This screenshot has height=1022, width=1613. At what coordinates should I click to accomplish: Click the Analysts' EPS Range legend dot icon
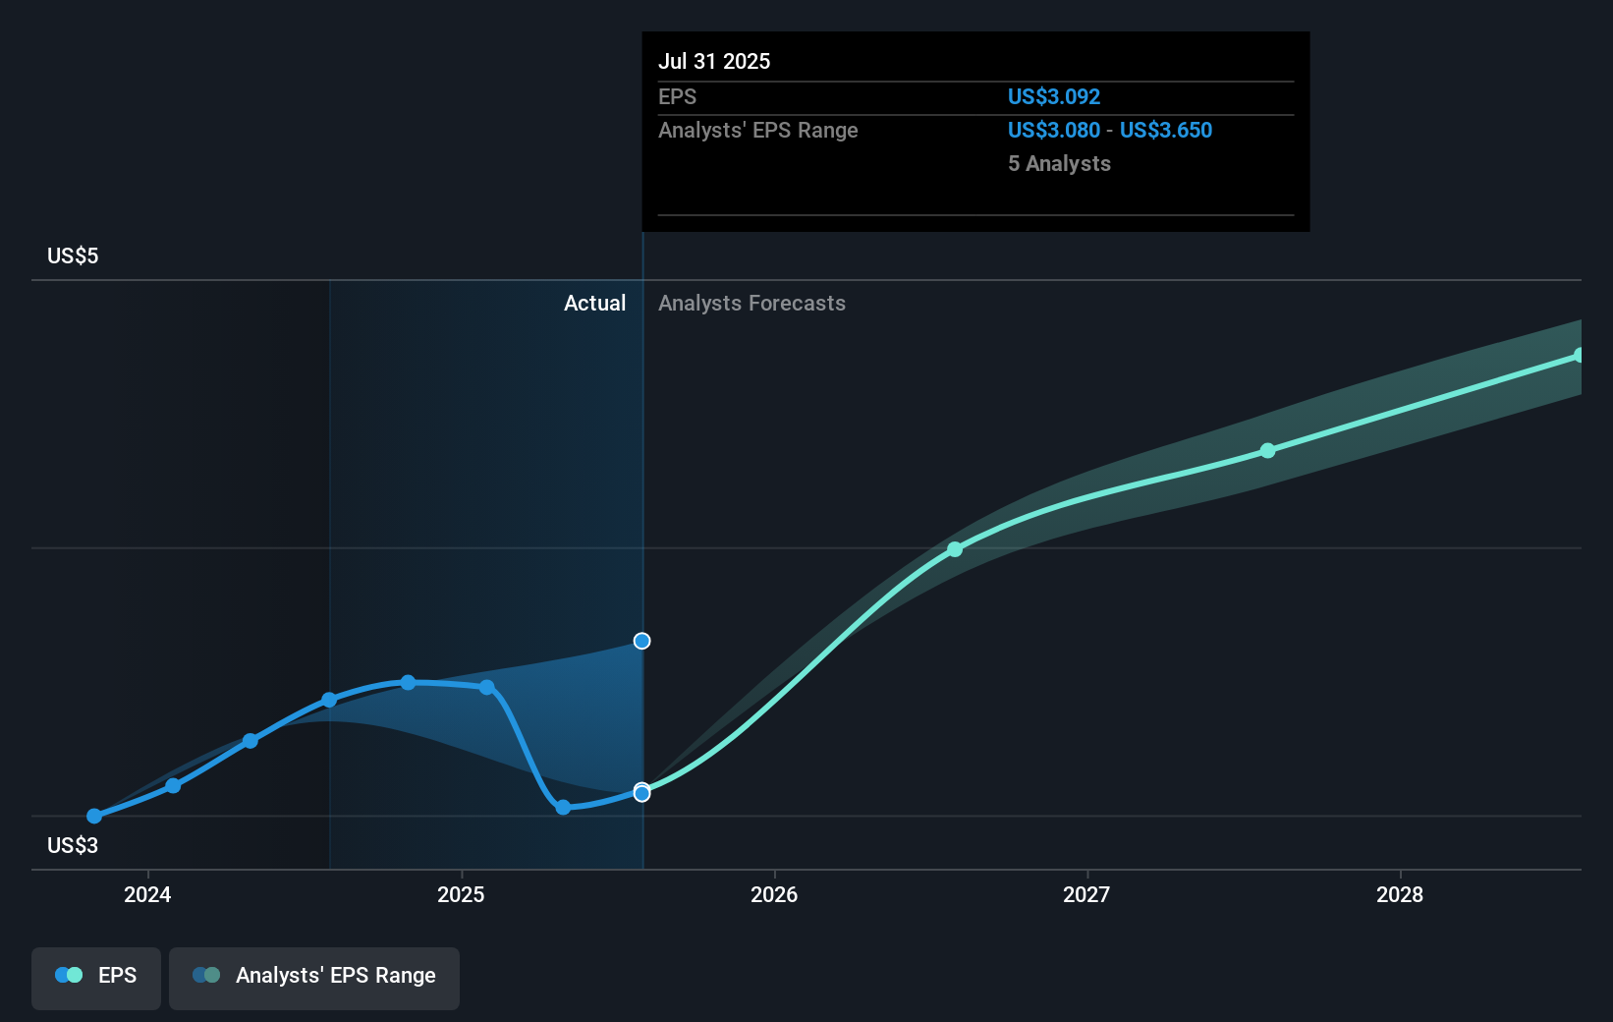[x=205, y=975]
